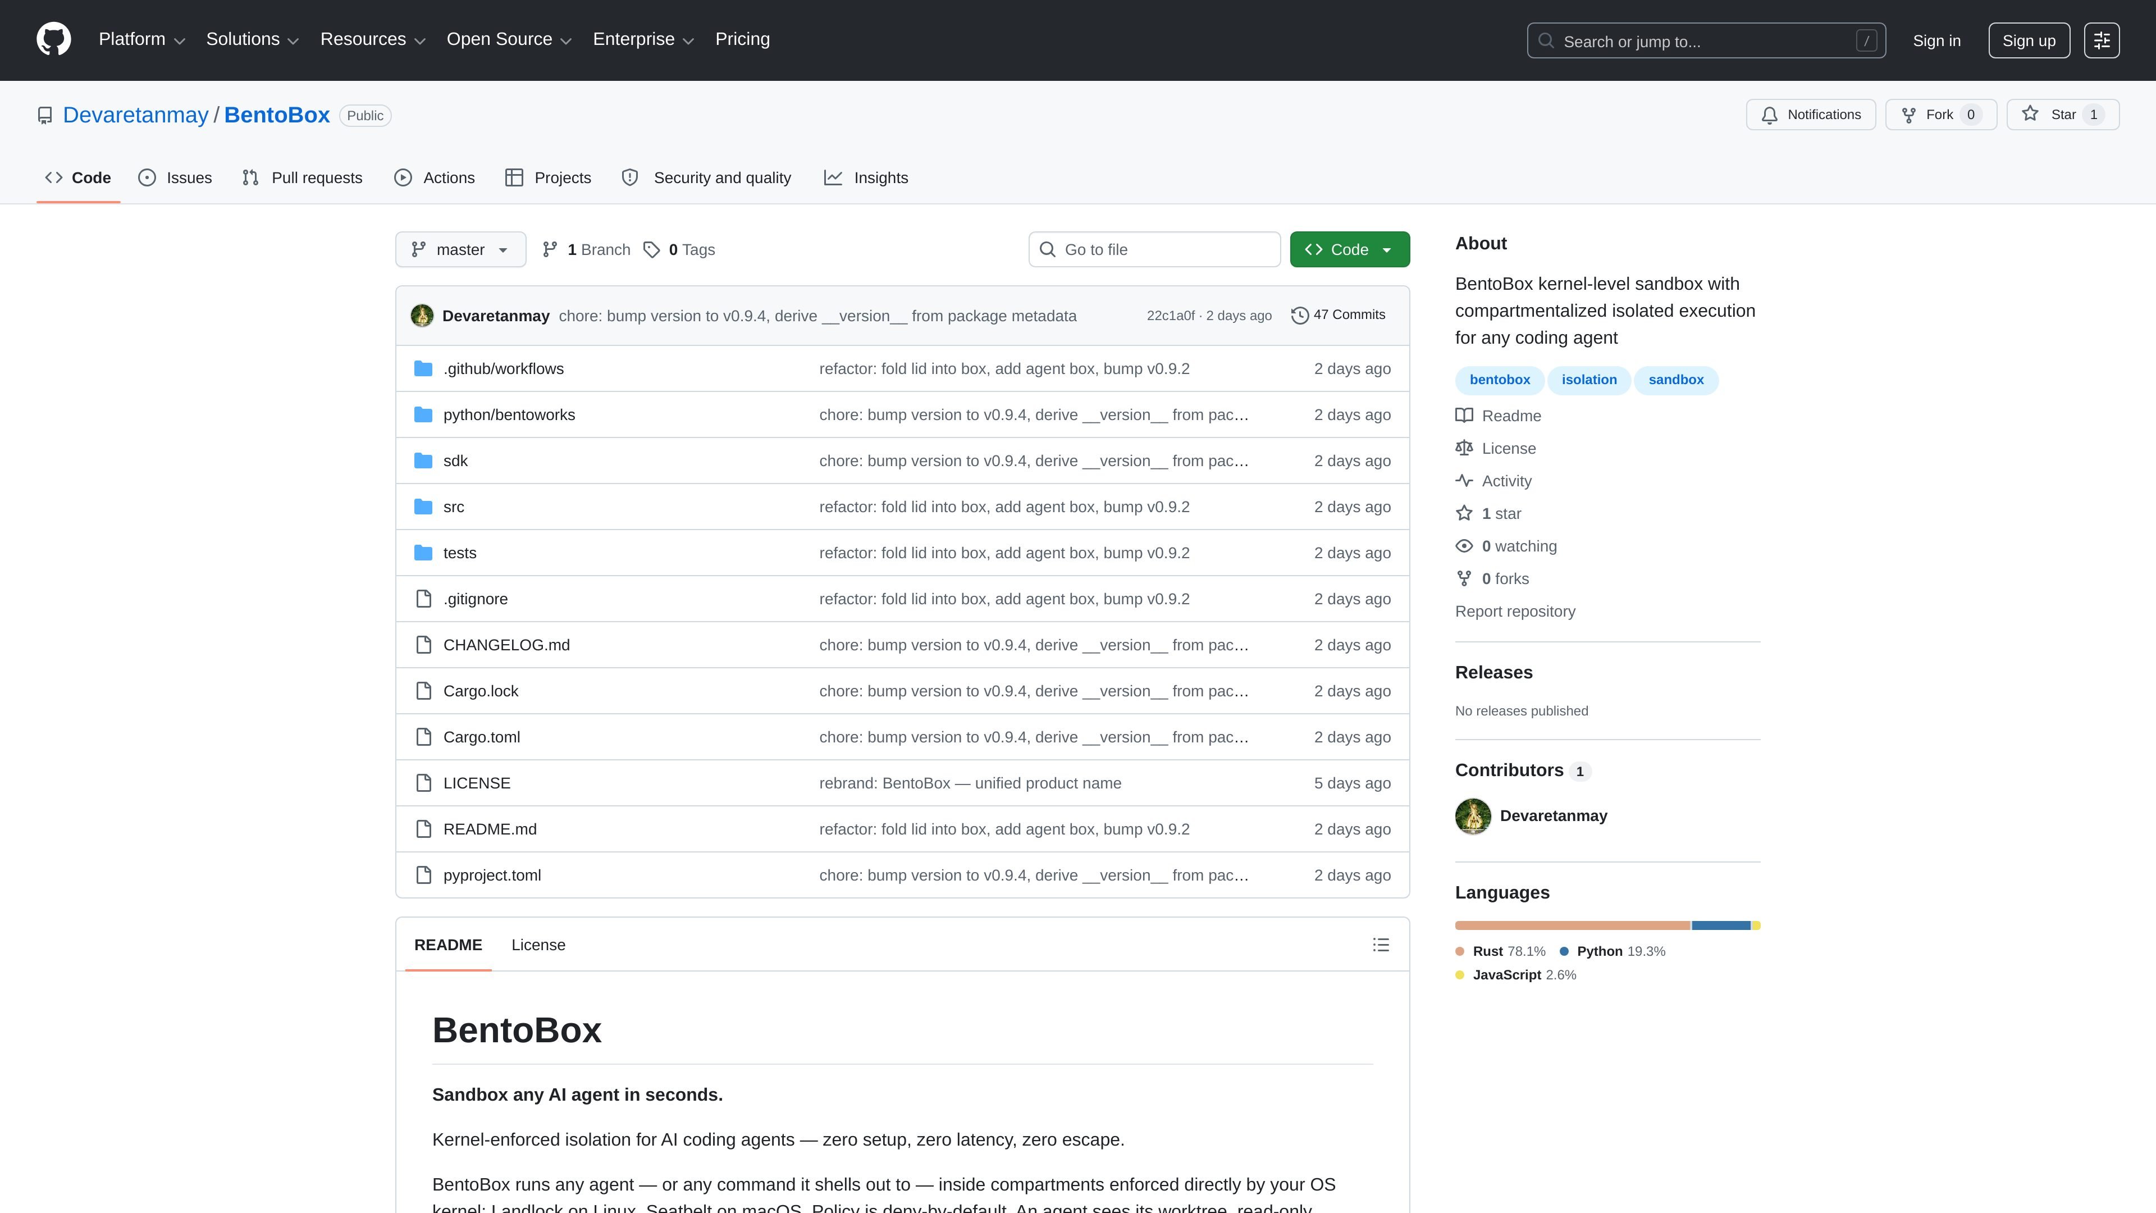Switch to License tab in README panel
The image size is (2156, 1213).
[538, 945]
